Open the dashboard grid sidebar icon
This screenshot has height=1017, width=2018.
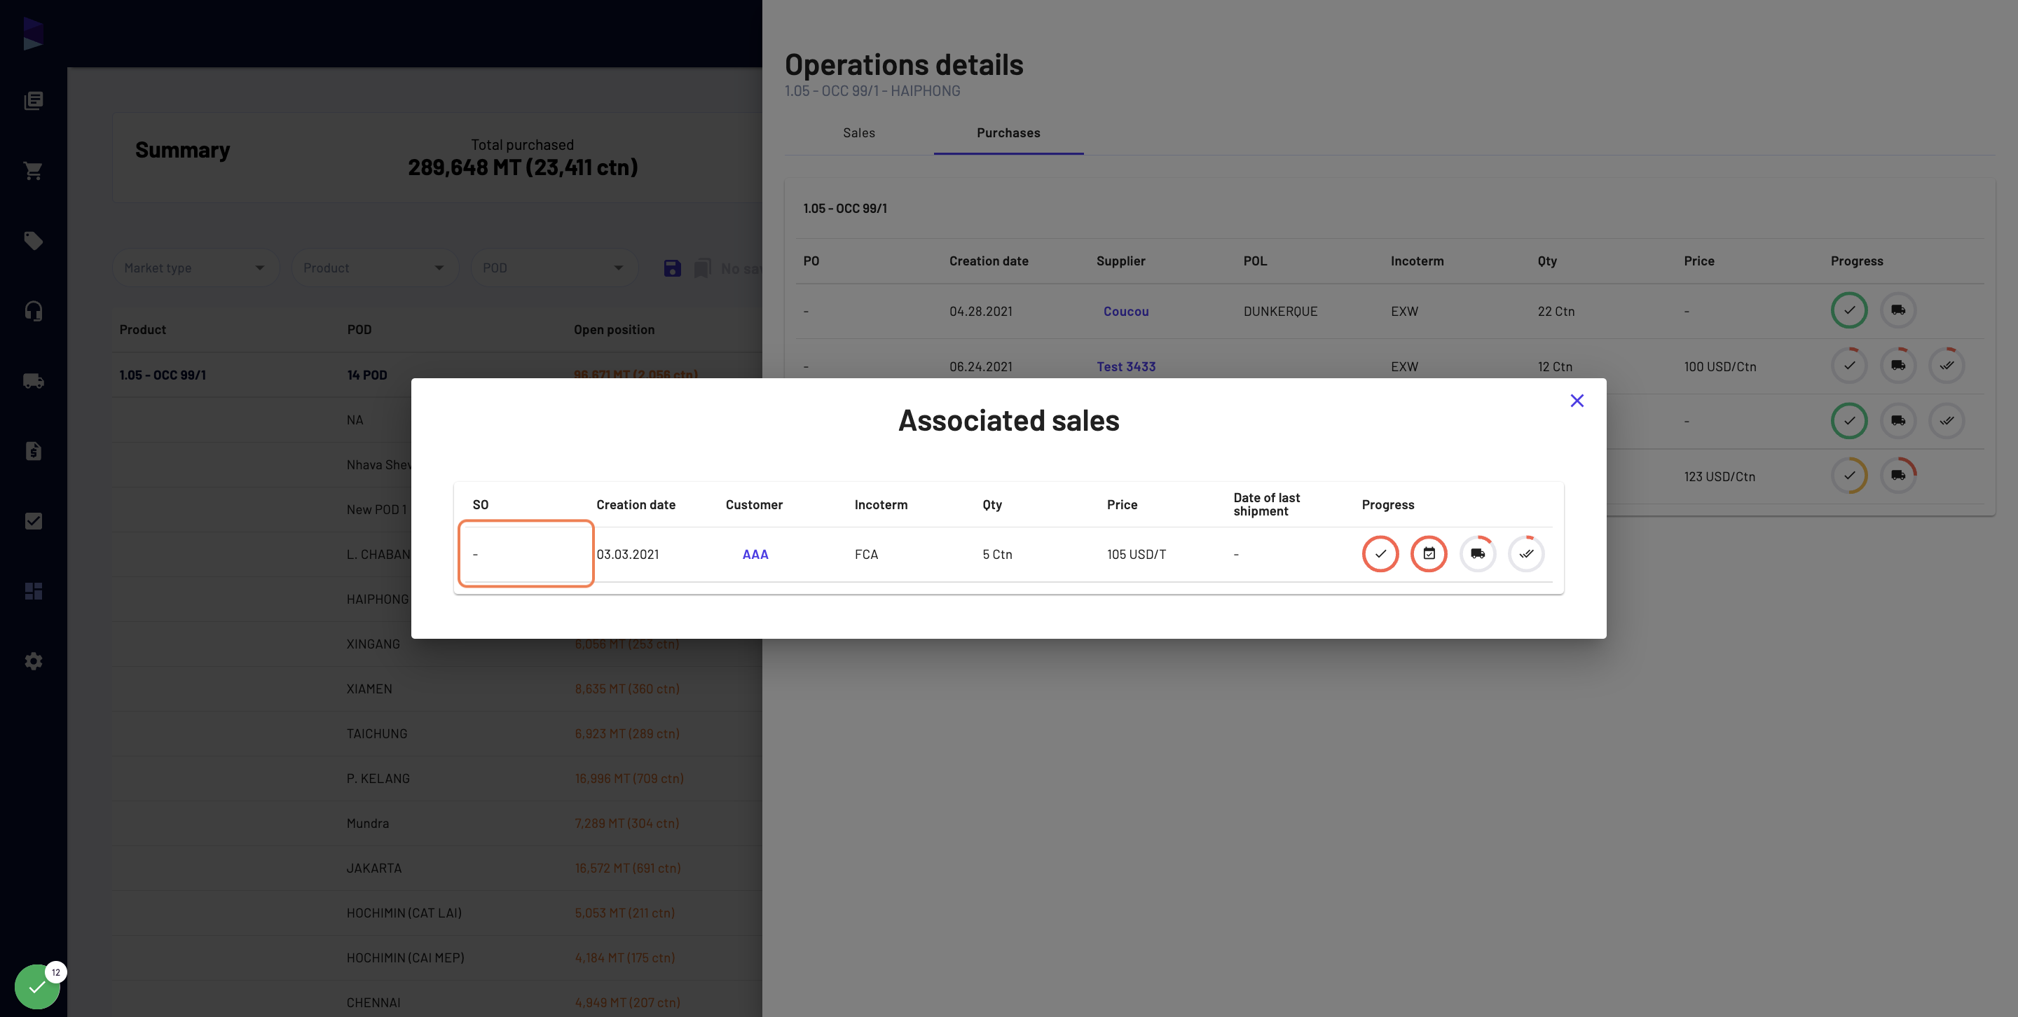tap(33, 591)
